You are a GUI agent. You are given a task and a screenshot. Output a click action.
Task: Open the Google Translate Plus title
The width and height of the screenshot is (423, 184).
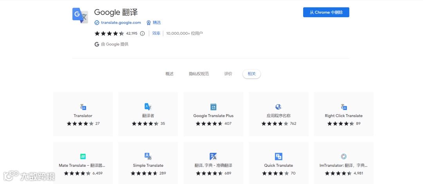coord(213,116)
